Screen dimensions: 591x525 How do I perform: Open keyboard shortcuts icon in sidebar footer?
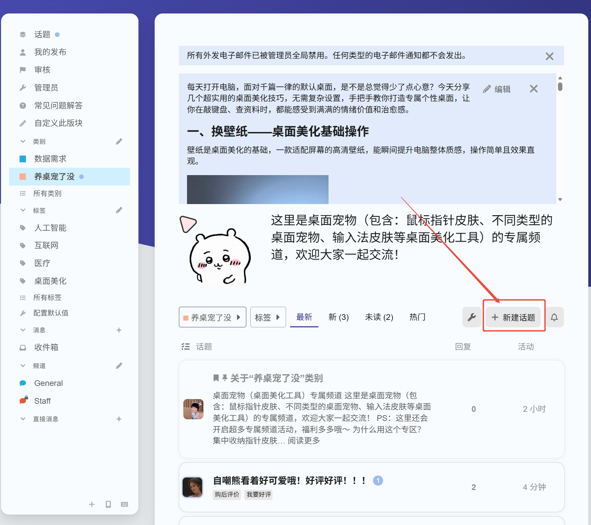point(124,504)
